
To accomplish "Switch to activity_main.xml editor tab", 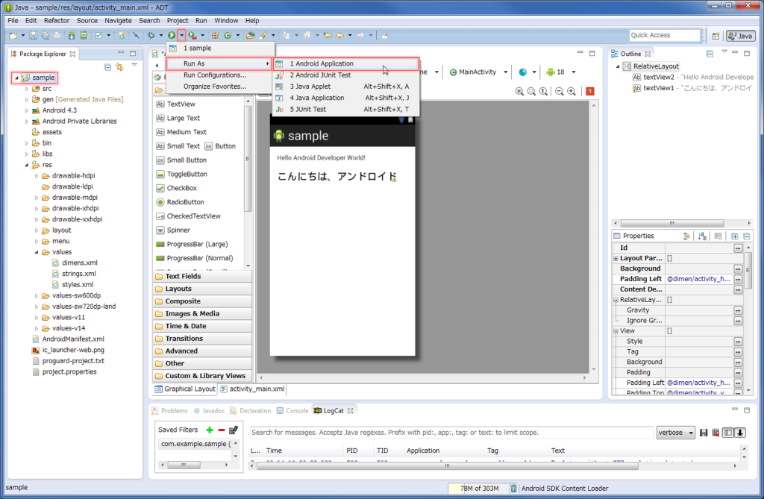I will (x=252, y=389).
